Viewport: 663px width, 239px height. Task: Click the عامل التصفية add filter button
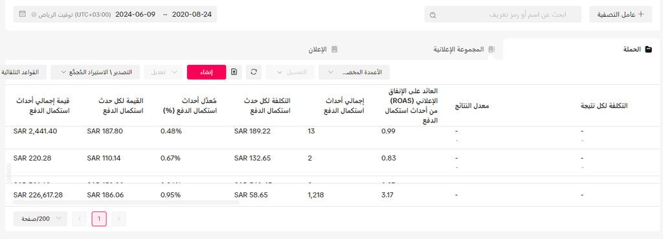pos(621,14)
